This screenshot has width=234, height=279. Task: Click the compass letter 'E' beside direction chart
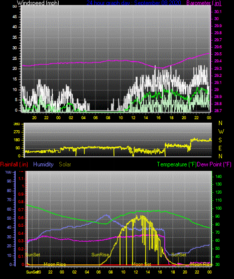coord(220,148)
